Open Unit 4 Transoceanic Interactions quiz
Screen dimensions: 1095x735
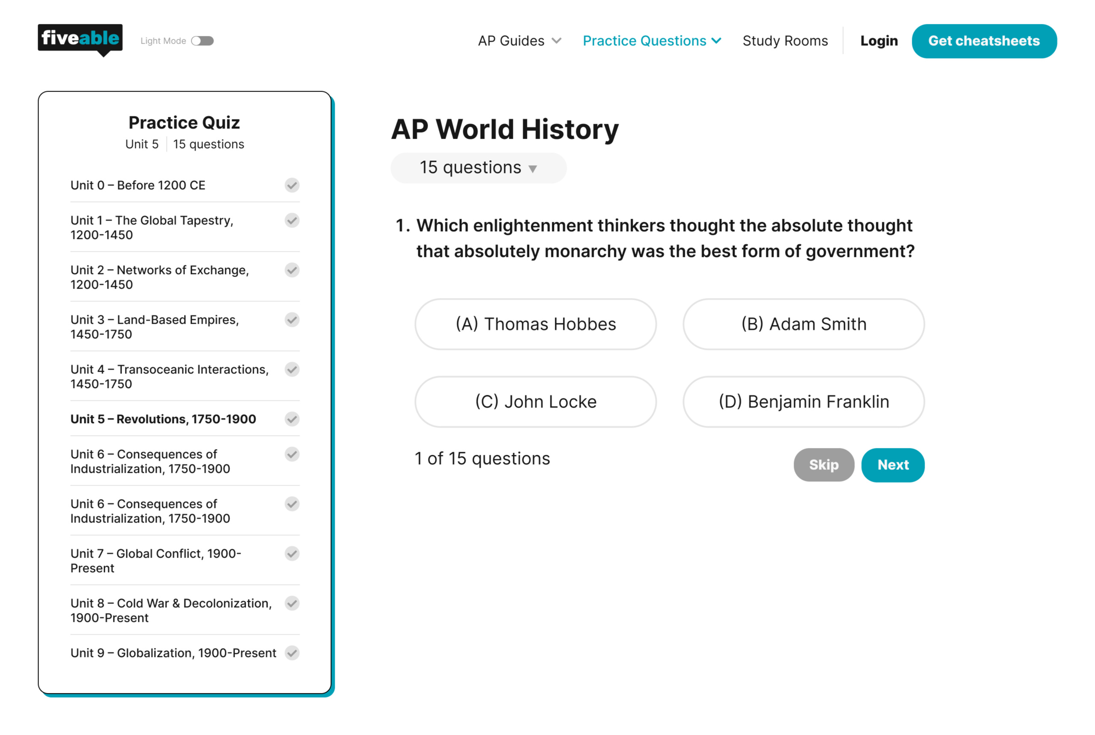coord(170,376)
